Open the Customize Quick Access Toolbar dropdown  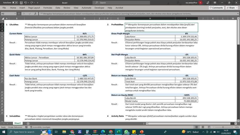(x=37, y=2)
